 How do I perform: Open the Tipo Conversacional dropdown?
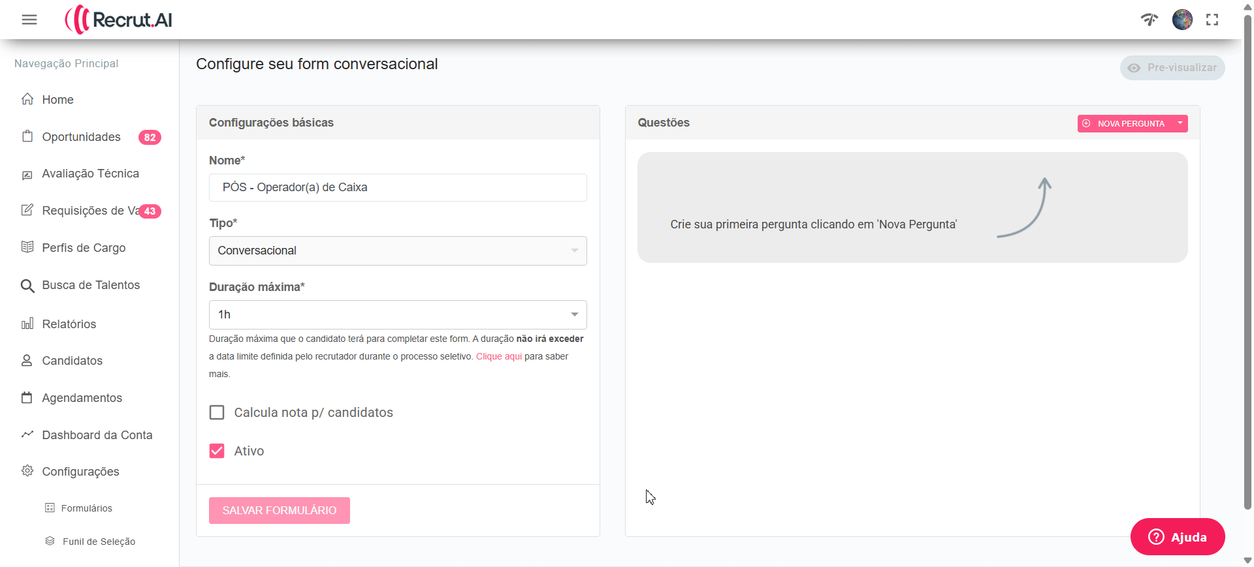pyautogui.click(x=398, y=251)
